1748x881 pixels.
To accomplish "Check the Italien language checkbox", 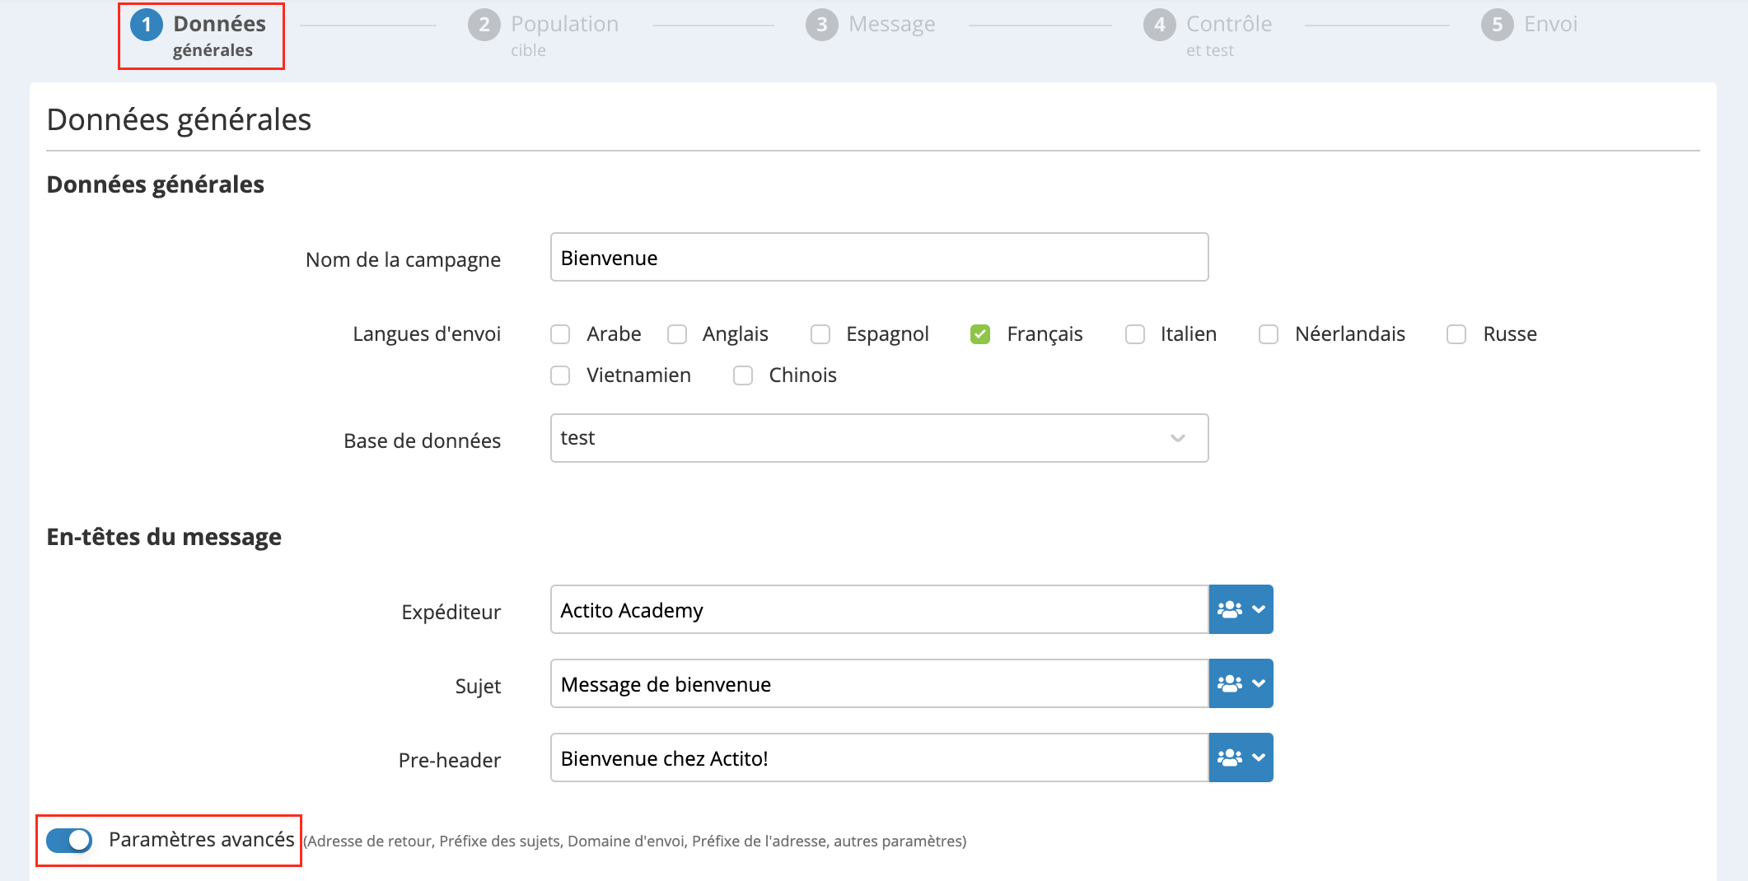I will (x=1135, y=334).
